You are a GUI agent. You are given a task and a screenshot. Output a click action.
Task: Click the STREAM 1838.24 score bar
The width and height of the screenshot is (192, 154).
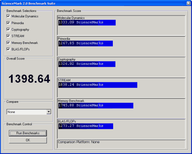(98, 85)
